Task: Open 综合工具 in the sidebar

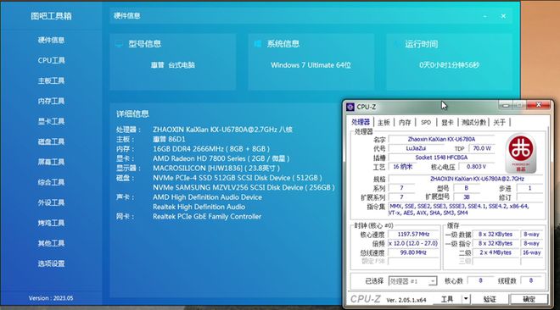Action: [x=51, y=182]
